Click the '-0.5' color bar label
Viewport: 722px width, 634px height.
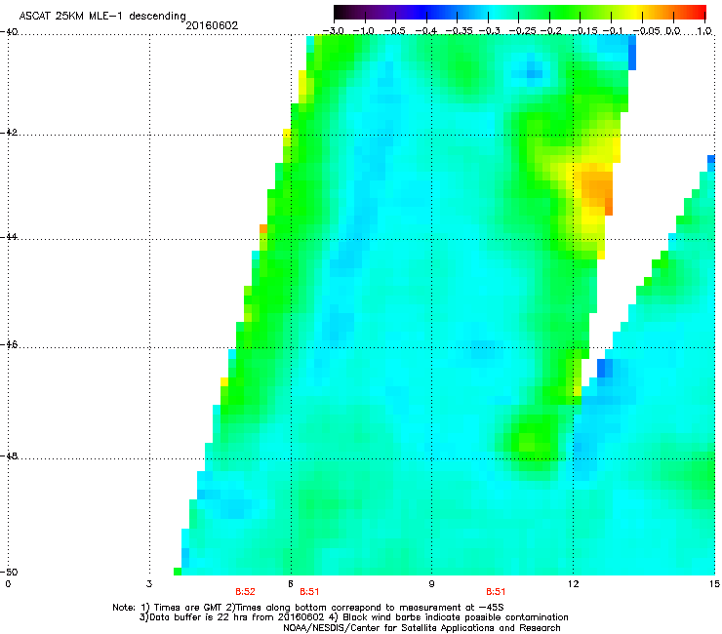pos(395,31)
